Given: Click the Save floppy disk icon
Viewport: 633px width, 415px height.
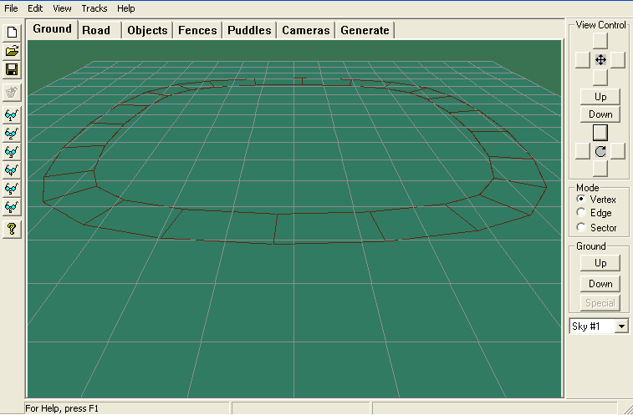Looking at the screenshot, I should pos(12,69).
